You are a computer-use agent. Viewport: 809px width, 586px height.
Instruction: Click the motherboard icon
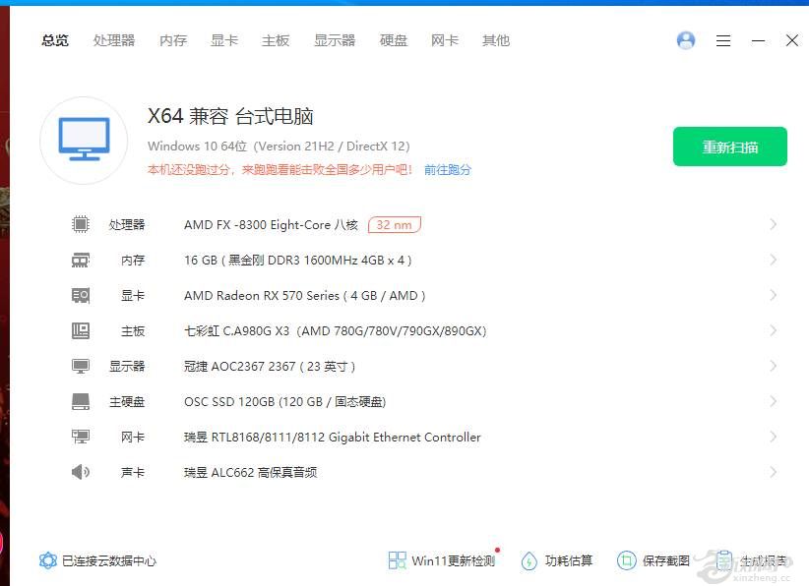81,330
